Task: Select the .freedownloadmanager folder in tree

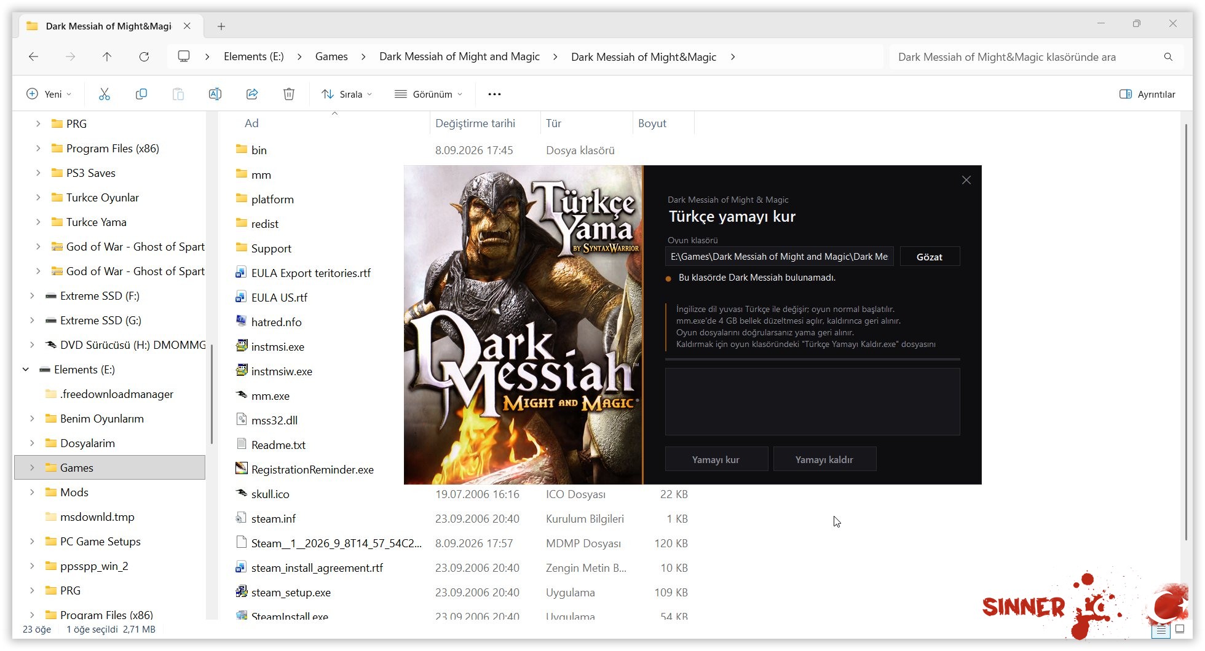Action: (117, 394)
